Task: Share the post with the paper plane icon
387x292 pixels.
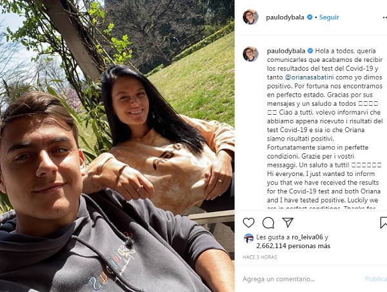Action: tap(288, 222)
